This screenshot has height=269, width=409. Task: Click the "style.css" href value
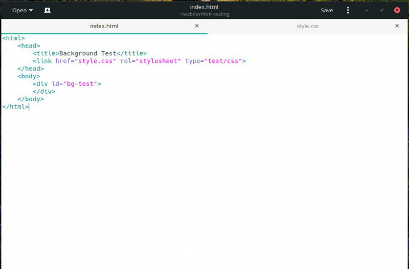[x=95, y=61]
